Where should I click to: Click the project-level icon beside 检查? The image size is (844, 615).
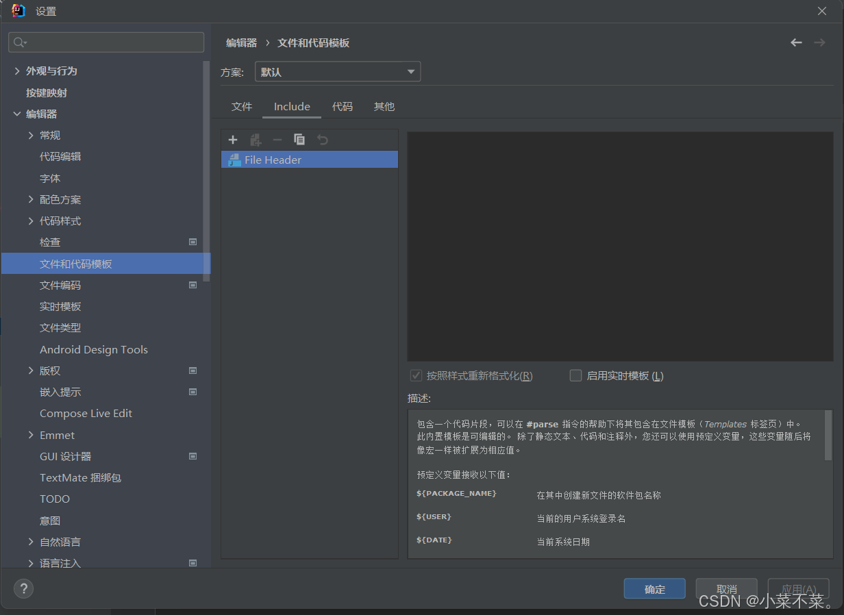point(193,242)
